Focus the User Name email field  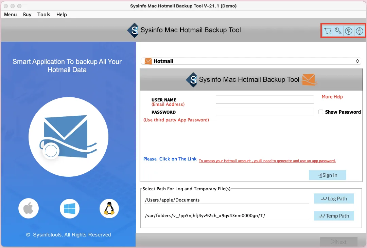click(x=265, y=99)
